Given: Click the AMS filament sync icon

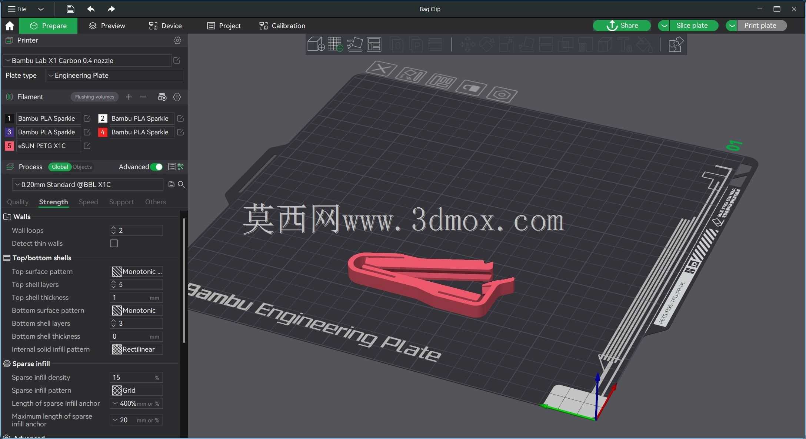Looking at the screenshot, I should coord(162,97).
